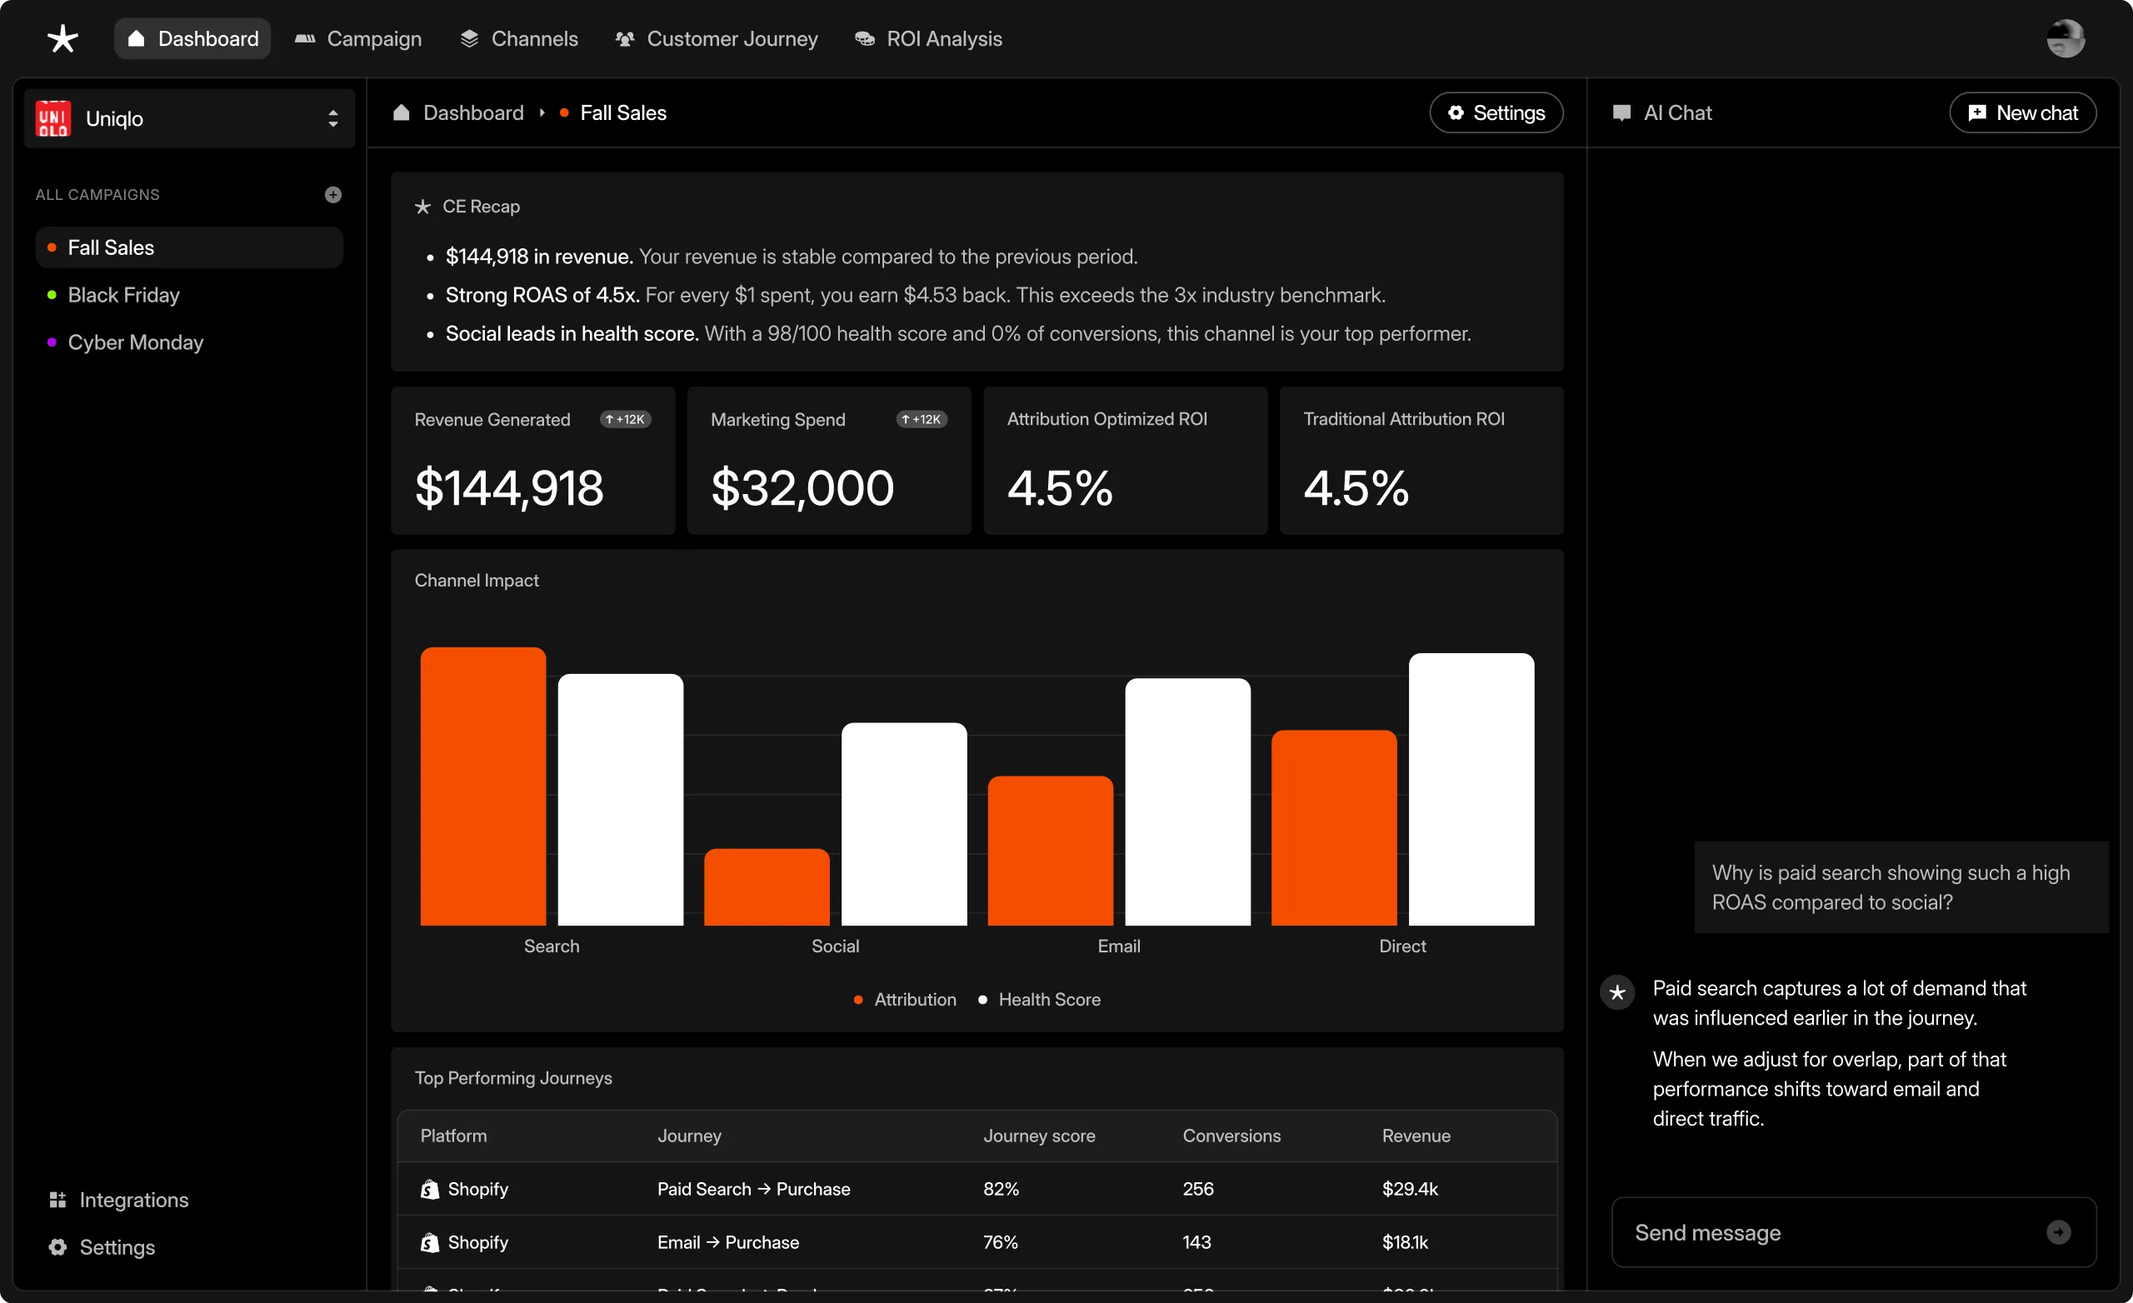Start a New chat
2133x1303 pixels.
click(x=2023, y=112)
